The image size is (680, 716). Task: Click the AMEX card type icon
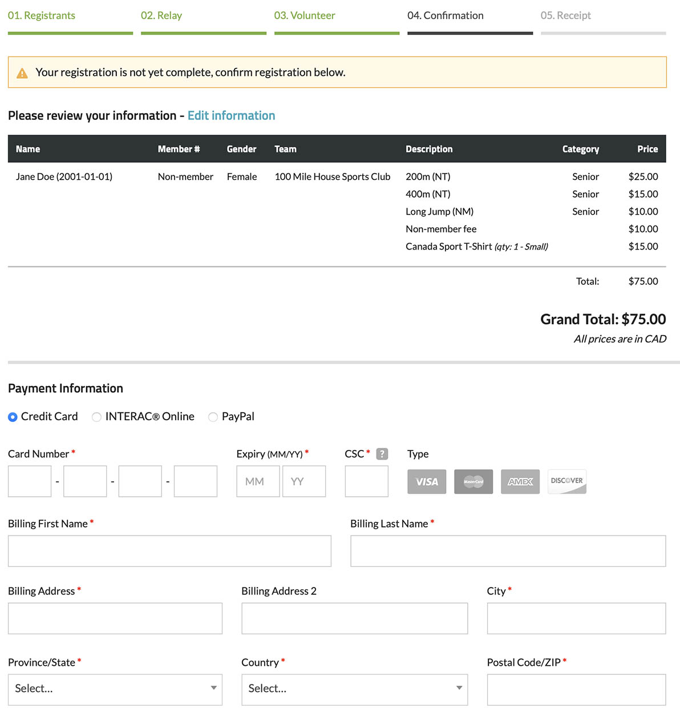[x=520, y=481]
